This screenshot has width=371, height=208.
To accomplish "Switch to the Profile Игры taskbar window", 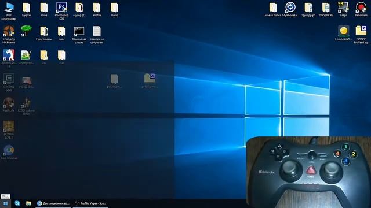I will (x=90, y=203).
